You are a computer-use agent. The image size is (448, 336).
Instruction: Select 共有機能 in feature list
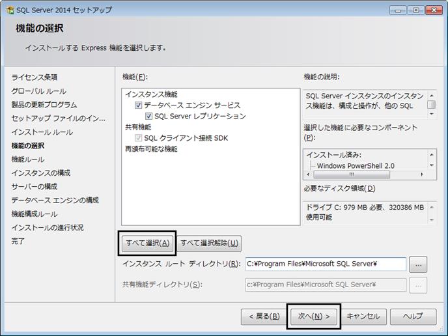point(138,127)
